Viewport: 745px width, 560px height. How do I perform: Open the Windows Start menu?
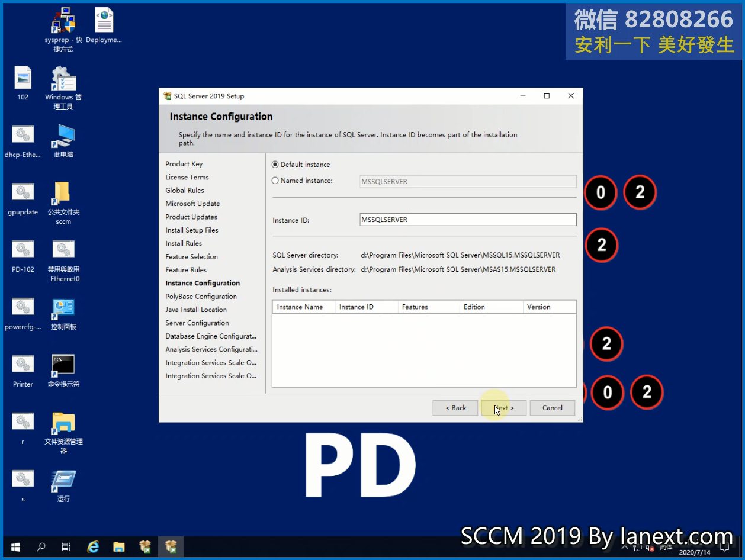pos(15,547)
